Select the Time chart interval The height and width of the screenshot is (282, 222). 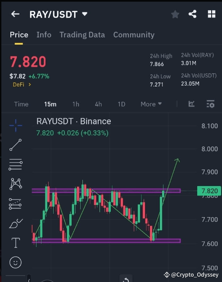tap(21, 104)
